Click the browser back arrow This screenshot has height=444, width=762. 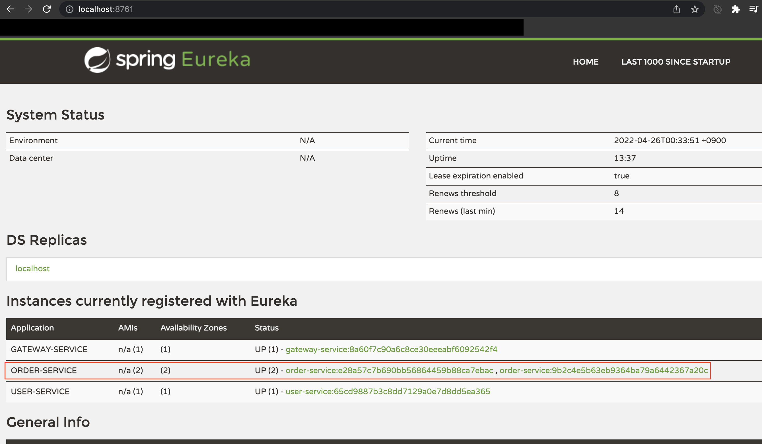[x=10, y=9]
